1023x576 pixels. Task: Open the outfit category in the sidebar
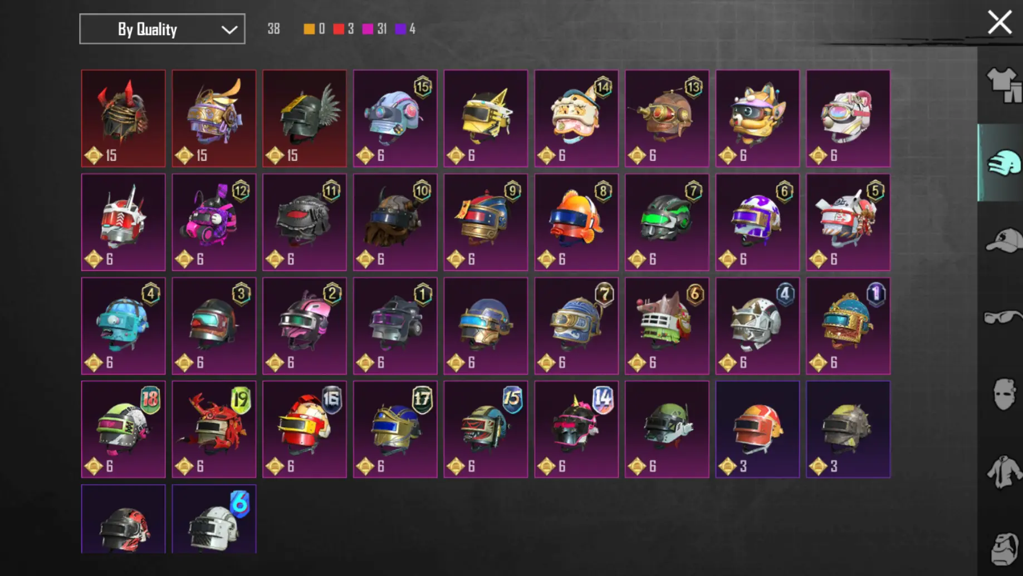pyautogui.click(x=1005, y=85)
